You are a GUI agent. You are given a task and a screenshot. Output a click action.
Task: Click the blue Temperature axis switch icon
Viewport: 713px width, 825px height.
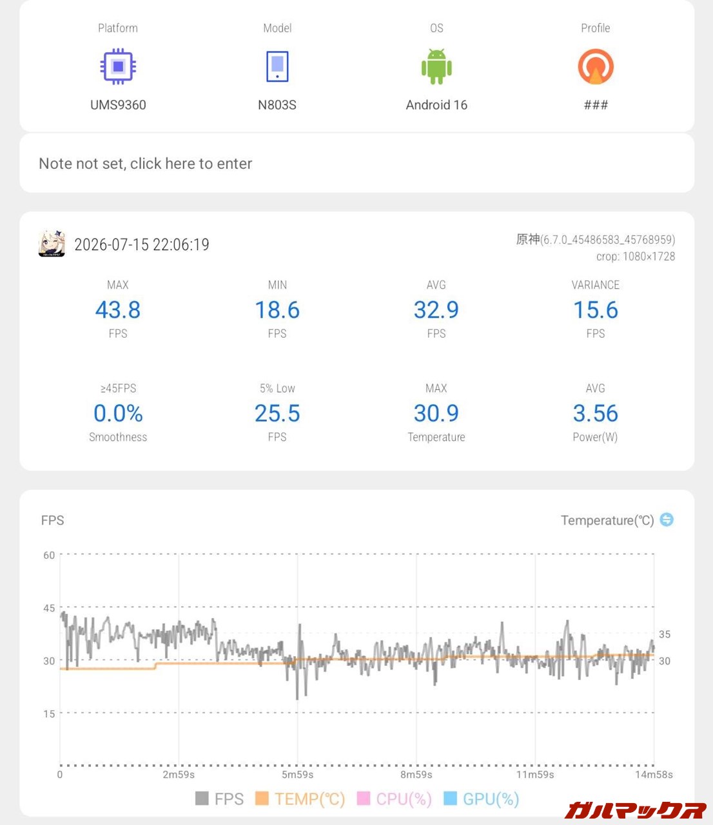click(x=667, y=519)
